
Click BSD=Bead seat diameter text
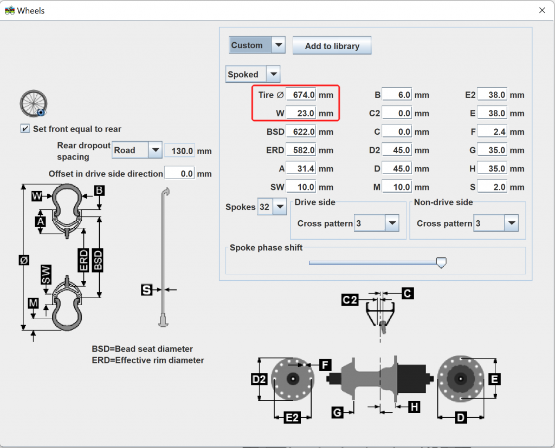[143, 349]
